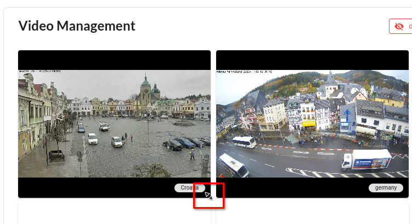Screen dimensions: 412x224
Task: Open the Croatia town square video
Action: click(x=114, y=123)
